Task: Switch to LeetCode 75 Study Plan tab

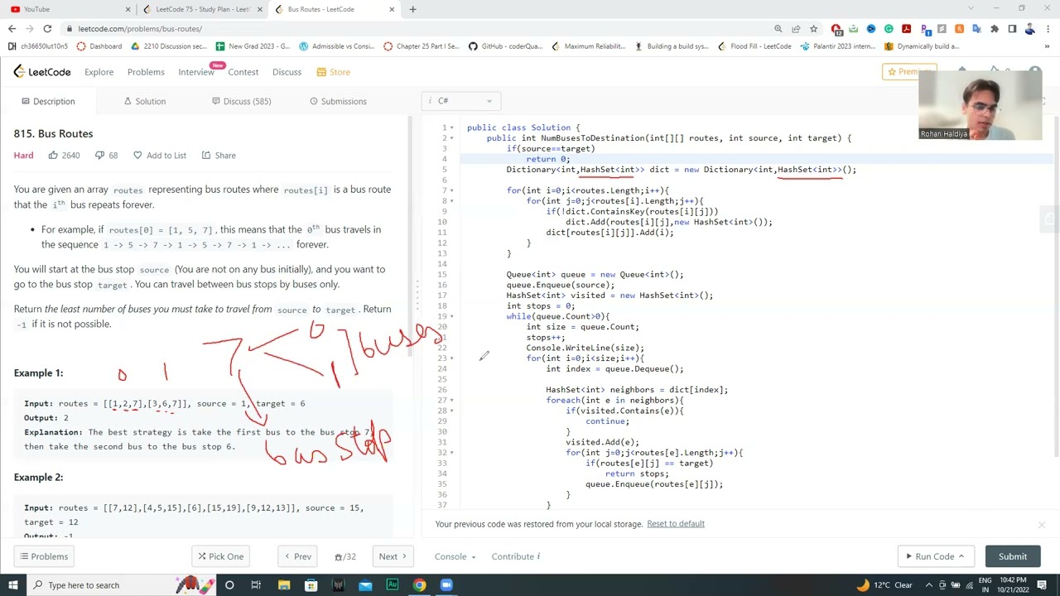Action: [x=201, y=9]
